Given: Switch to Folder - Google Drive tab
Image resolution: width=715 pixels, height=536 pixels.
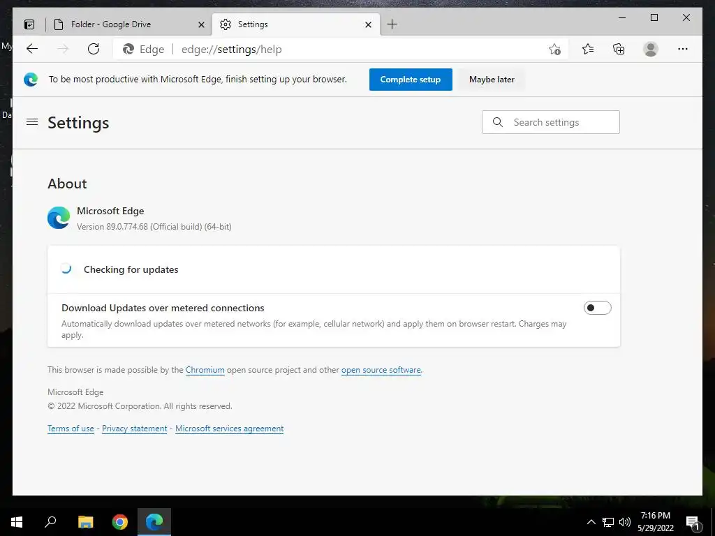Looking at the screenshot, I should pos(129,24).
